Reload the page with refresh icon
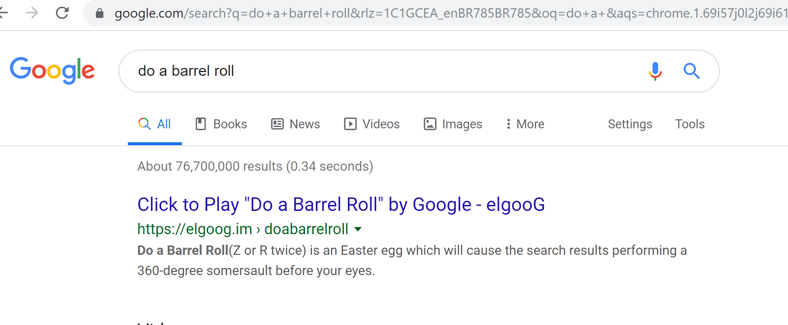The width and height of the screenshot is (788, 325). pos(62,13)
